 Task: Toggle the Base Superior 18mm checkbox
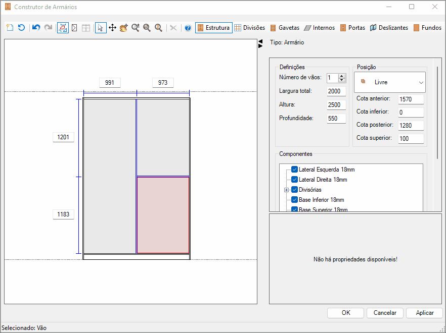coord(295,209)
